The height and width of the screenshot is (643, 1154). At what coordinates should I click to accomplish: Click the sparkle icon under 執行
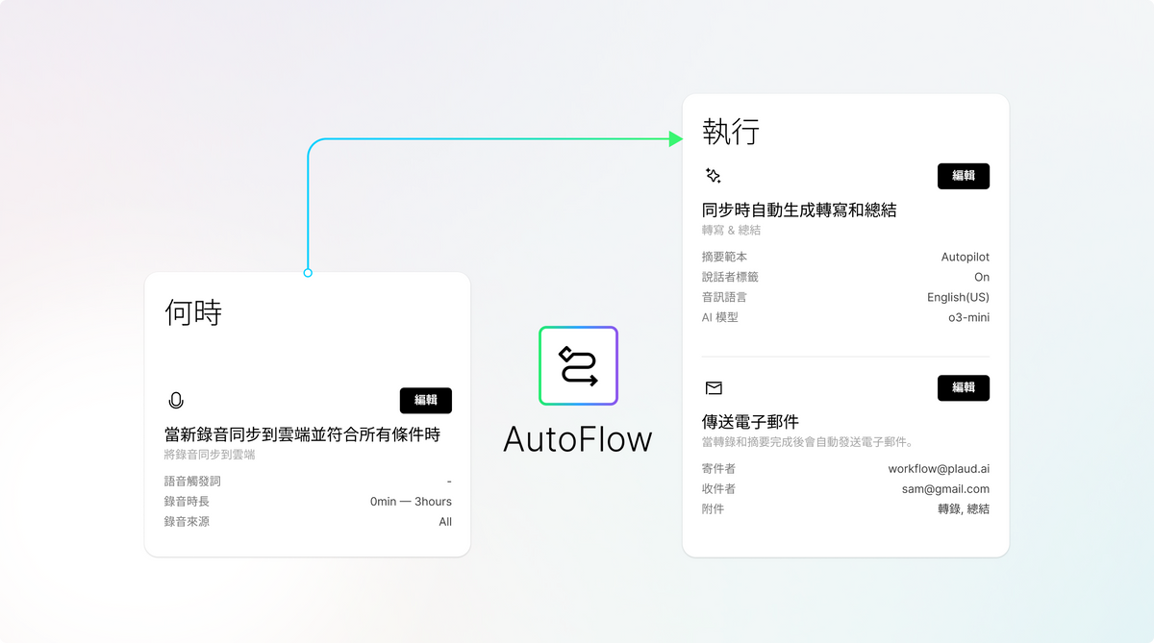point(713,176)
